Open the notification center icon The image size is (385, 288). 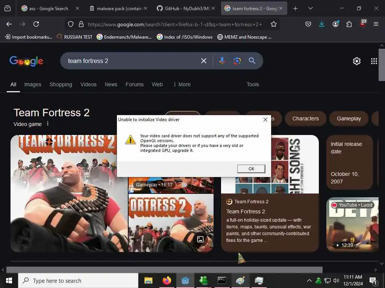tap(373, 280)
